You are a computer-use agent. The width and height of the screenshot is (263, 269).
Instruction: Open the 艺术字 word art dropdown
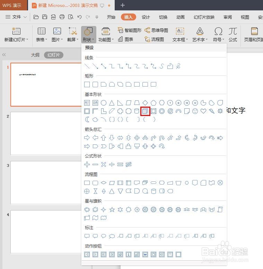tap(200, 35)
